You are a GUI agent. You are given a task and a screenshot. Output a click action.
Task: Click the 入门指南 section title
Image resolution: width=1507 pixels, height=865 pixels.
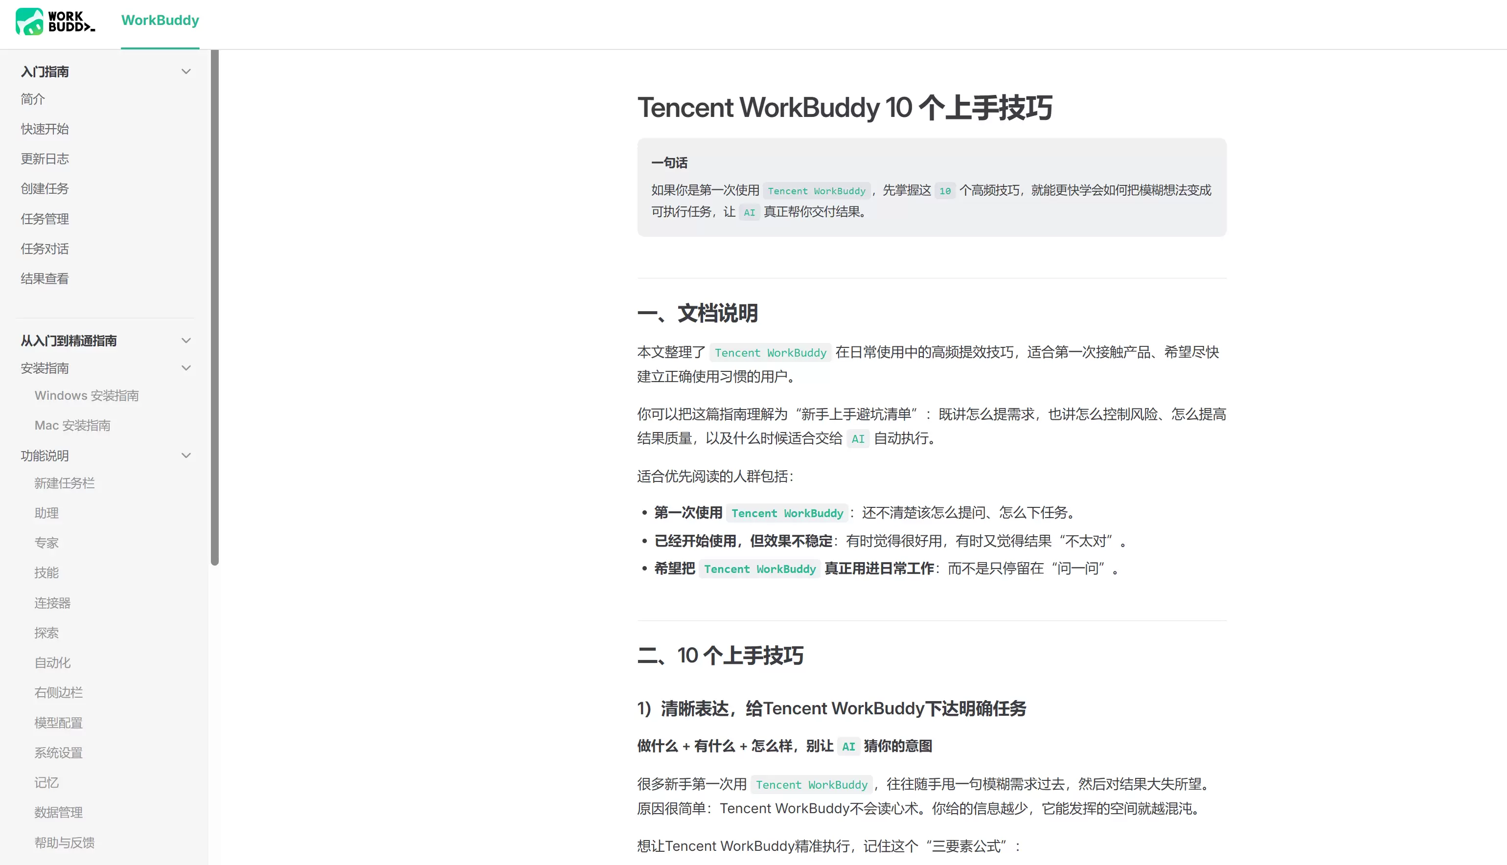(x=45, y=72)
